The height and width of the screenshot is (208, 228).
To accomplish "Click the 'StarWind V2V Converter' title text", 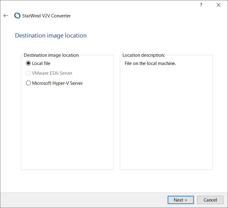I will pos(46,16).
